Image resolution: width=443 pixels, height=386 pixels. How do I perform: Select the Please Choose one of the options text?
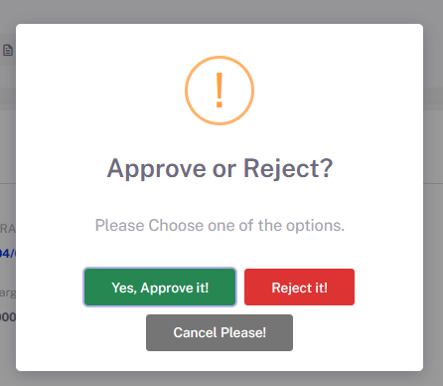220,226
